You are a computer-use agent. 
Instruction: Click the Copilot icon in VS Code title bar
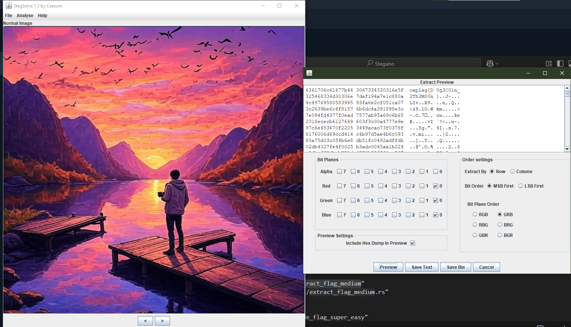click(490, 63)
